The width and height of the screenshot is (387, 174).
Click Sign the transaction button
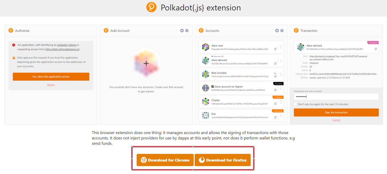click(336, 112)
